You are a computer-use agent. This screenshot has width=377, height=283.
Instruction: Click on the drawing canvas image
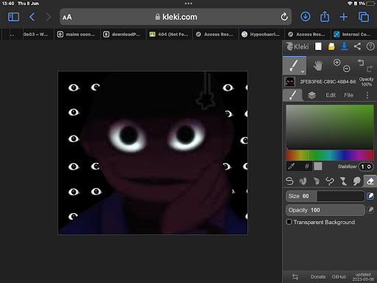click(152, 153)
